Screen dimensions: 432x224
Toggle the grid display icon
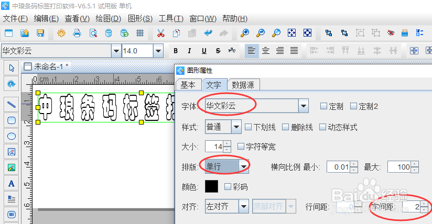click(x=140, y=33)
